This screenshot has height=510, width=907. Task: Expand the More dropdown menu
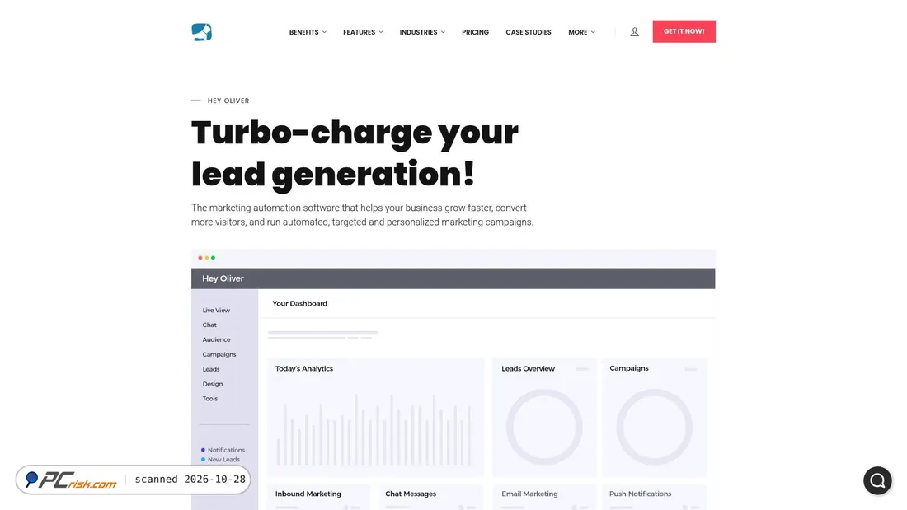[581, 32]
